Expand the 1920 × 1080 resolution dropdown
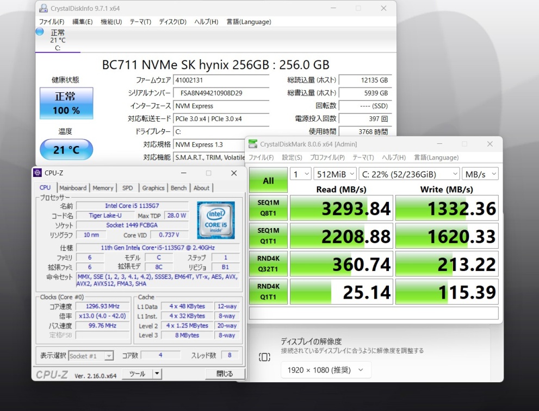This screenshot has width=539, height=411. click(x=326, y=370)
